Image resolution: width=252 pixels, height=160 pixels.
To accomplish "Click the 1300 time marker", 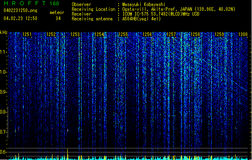I will click(x=243, y=34).
